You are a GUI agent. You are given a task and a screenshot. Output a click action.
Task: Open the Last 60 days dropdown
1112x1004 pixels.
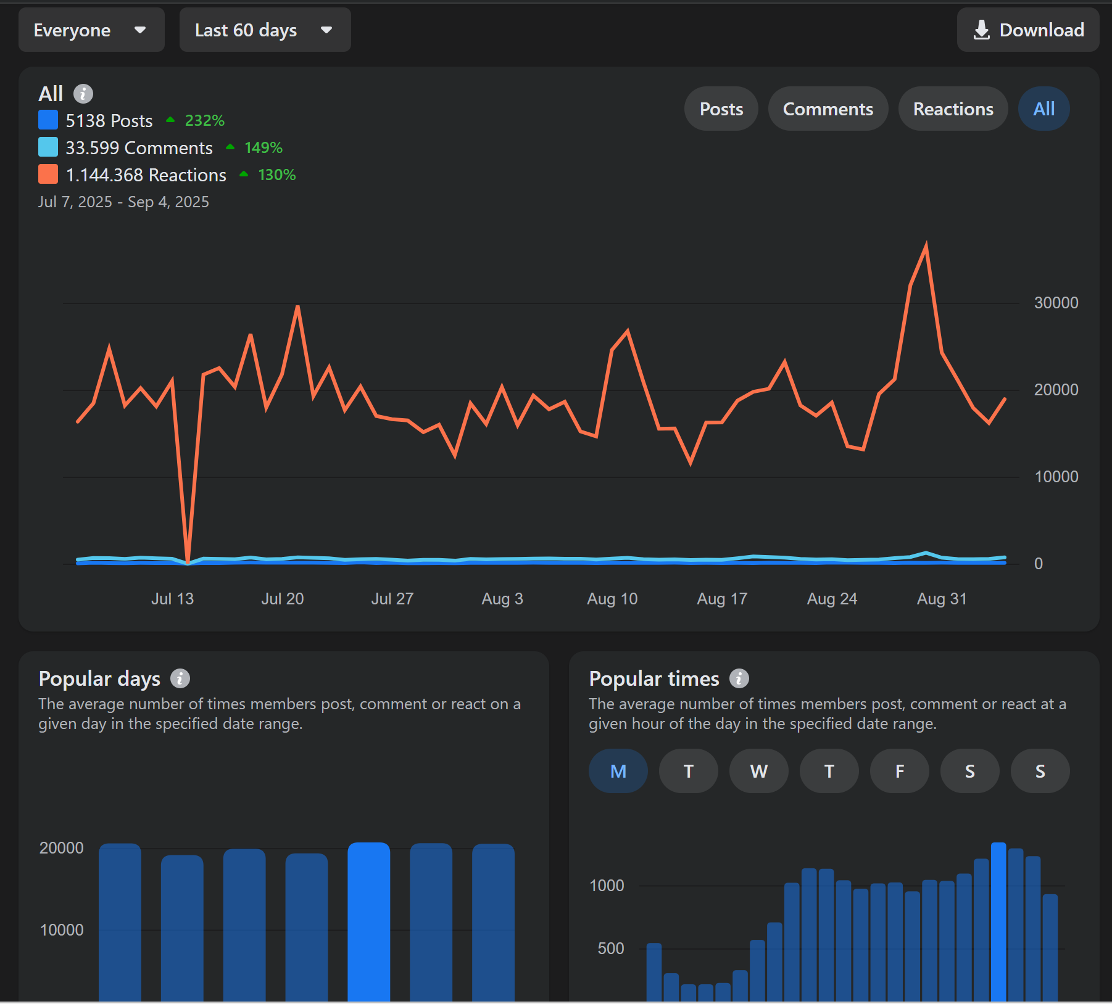coord(265,30)
